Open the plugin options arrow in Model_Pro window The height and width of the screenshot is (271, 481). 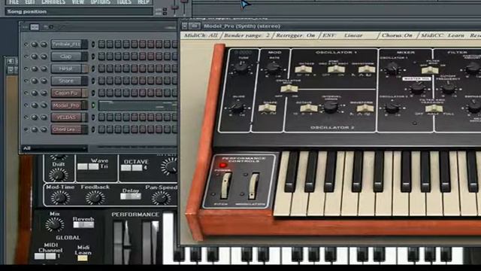coord(185,26)
